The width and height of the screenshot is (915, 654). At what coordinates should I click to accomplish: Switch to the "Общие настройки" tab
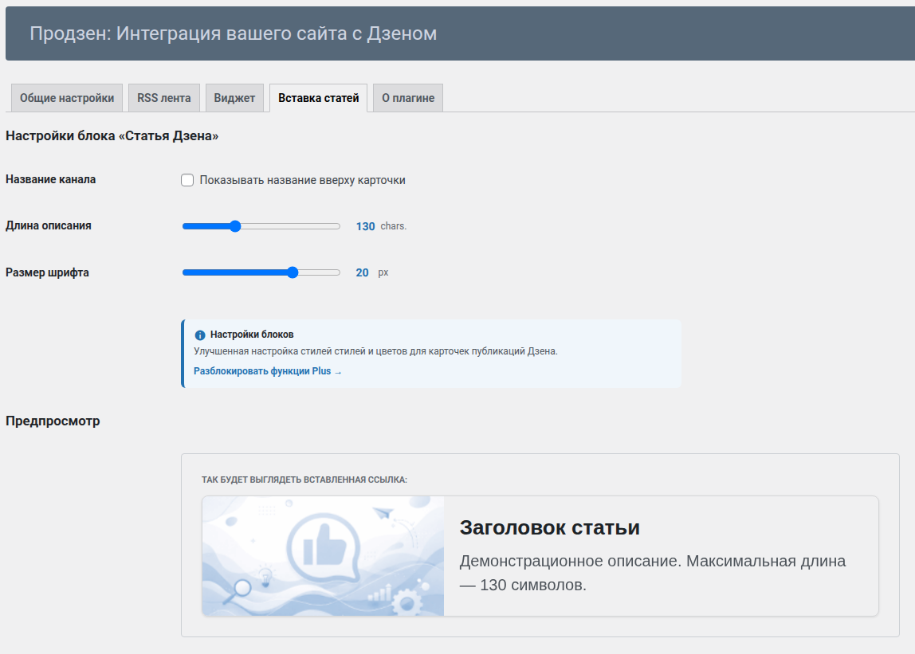65,97
